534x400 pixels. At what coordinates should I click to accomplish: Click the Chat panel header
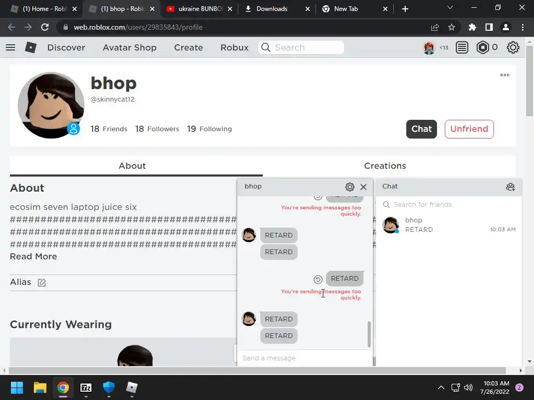click(x=449, y=187)
